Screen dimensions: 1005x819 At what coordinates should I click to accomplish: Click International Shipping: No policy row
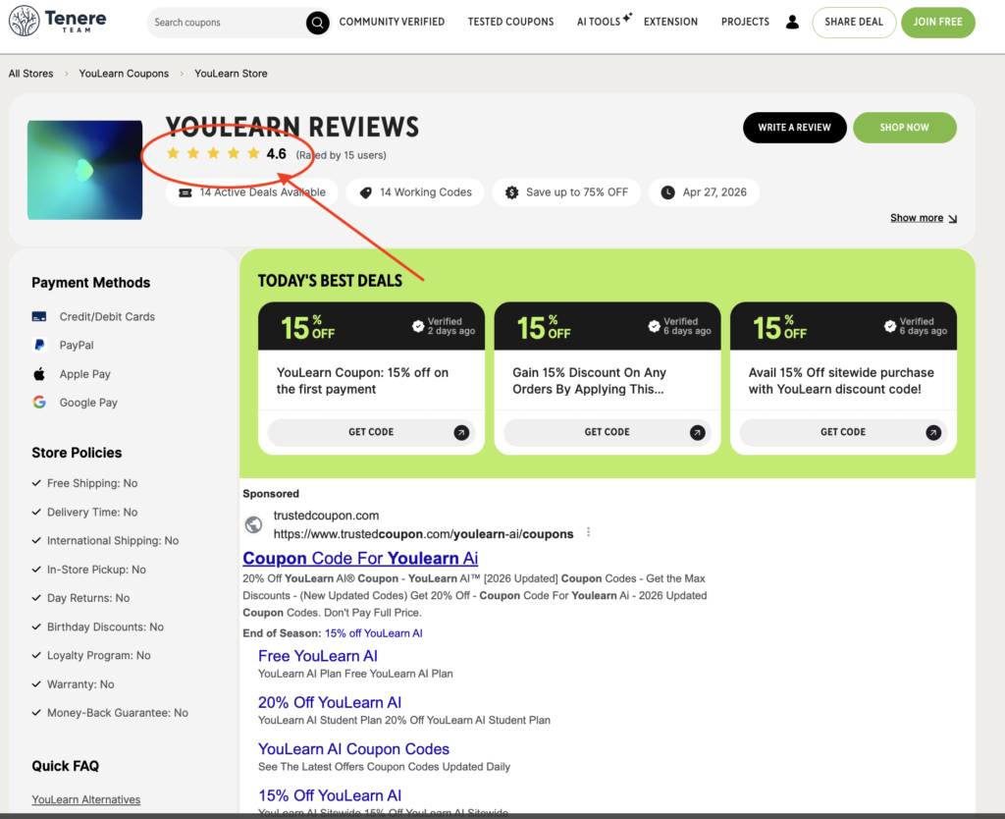click(x=105, y=541)
